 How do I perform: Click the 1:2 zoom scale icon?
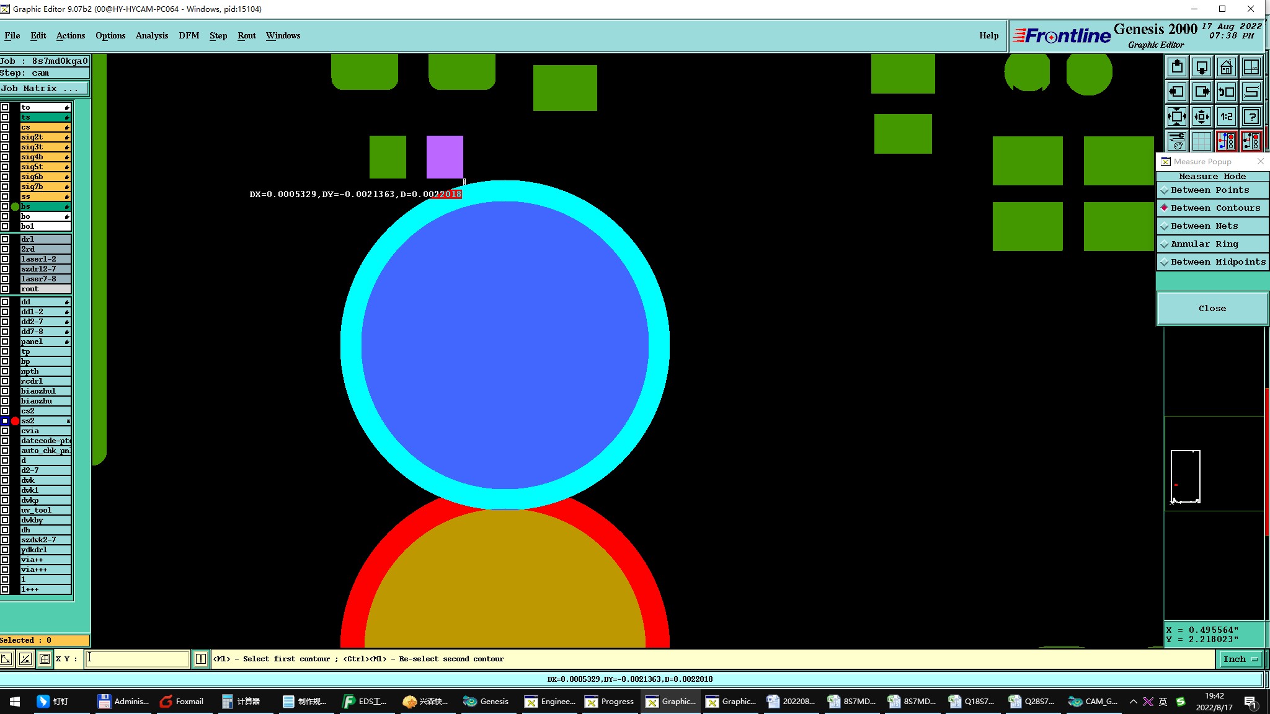tap(1226, 117)
